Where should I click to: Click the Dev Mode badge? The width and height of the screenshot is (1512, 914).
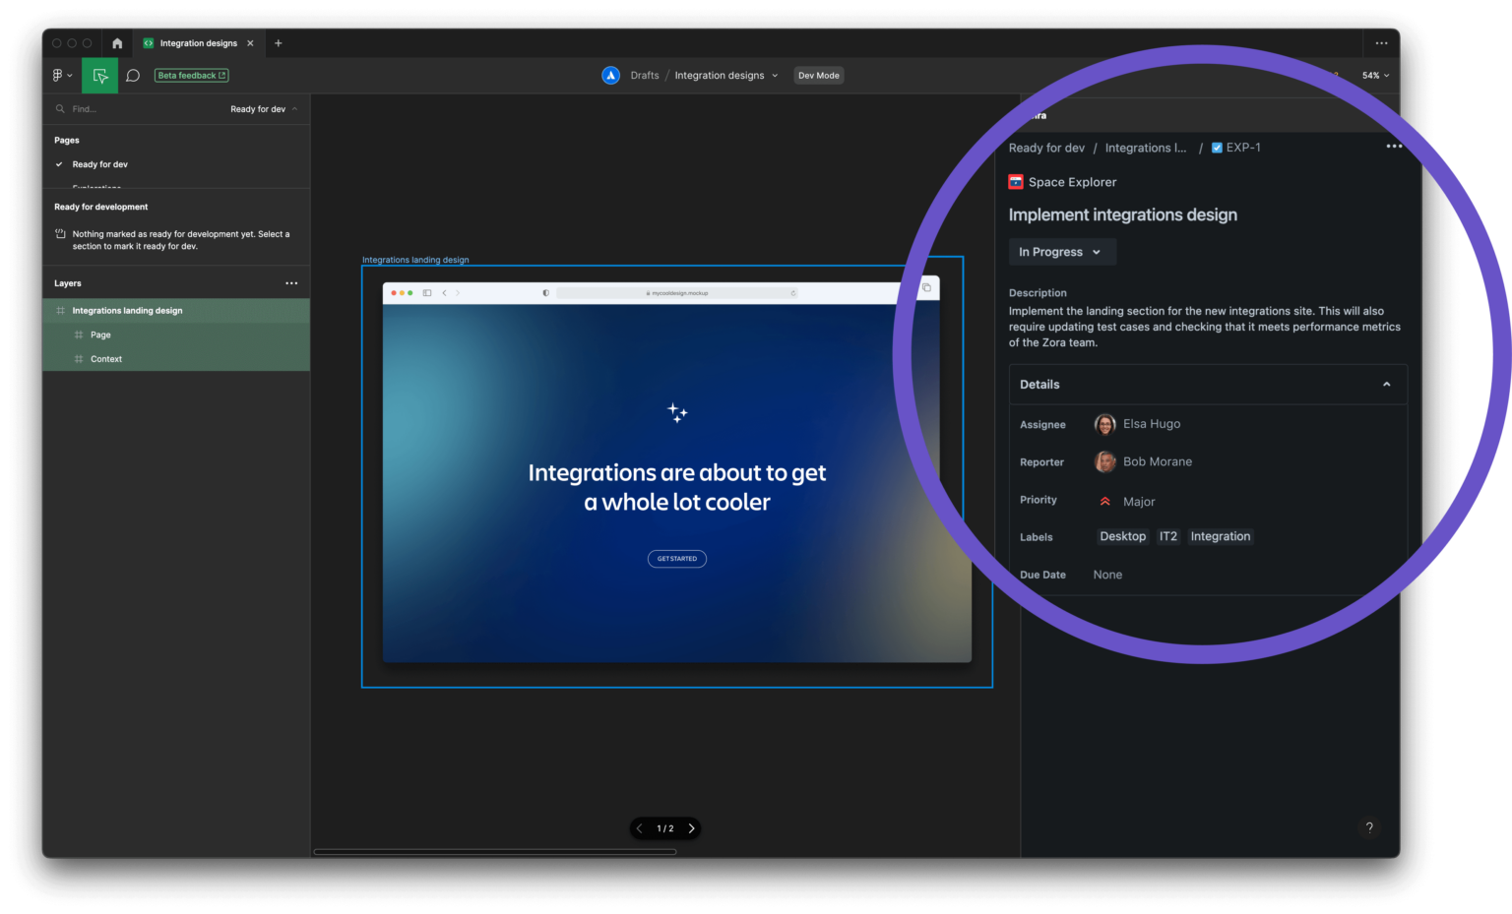pos(818,75)
